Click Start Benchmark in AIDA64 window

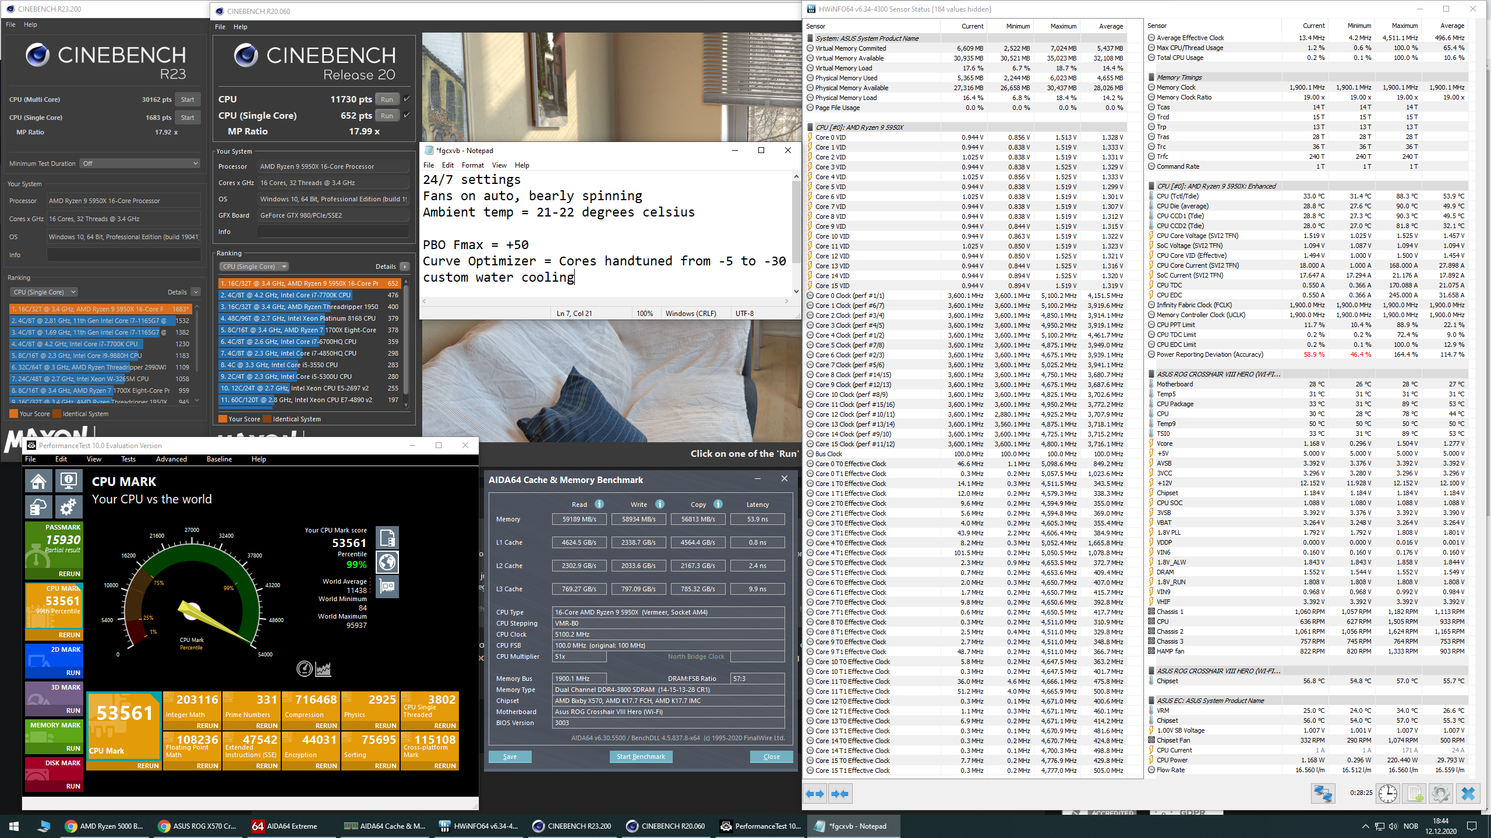point(641,757)
